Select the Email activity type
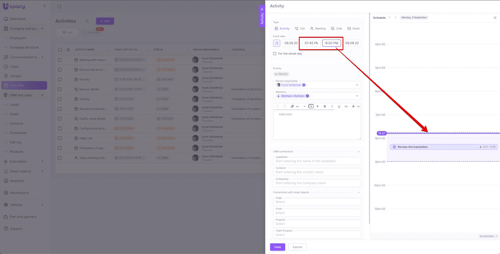The width and height of the screenshot is (500, 254). (353, 29)
